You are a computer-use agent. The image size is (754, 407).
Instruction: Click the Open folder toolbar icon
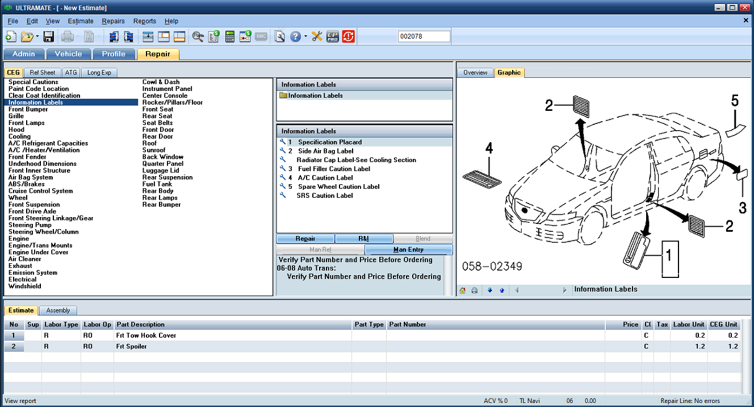(x=27, y=37)
